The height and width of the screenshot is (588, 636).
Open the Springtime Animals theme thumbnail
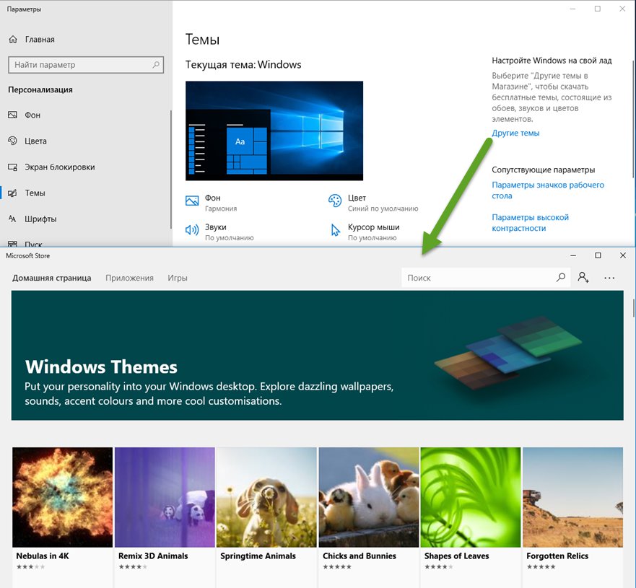coord(266,497)
